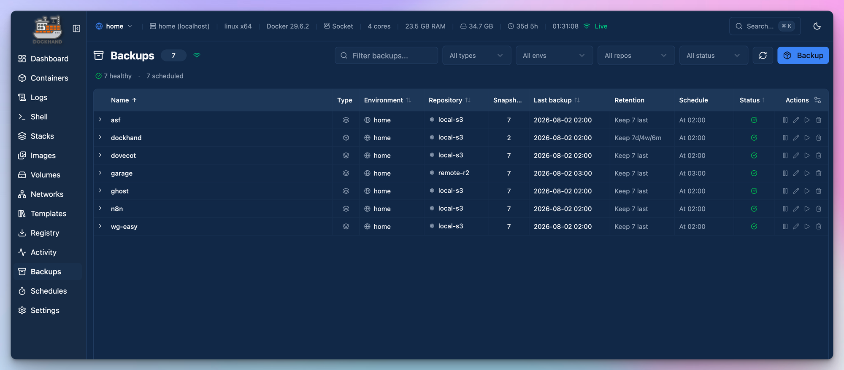This screenshot has width=844, height=370.
Task: Edit the asf backup
Action: click(796, 120)
